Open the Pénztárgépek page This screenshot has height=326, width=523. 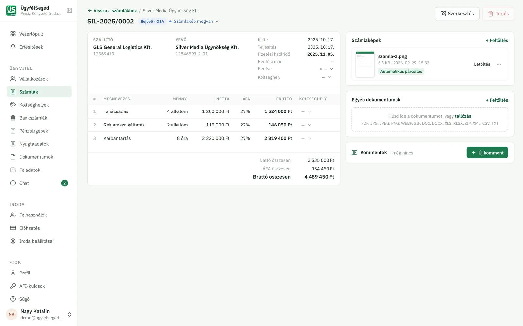point(39,131)
